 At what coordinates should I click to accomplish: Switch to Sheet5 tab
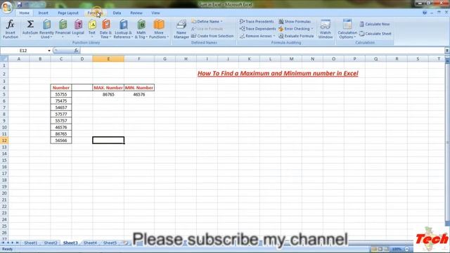tap(110, 243)
